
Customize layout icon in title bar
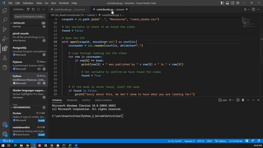point(238,3)
